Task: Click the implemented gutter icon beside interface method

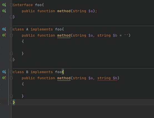Action: [x=4, y=11]
